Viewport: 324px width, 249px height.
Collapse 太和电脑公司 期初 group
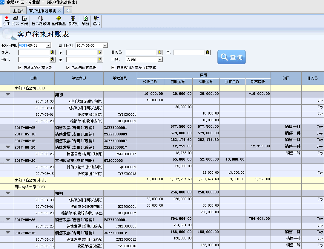coord(8,94)
